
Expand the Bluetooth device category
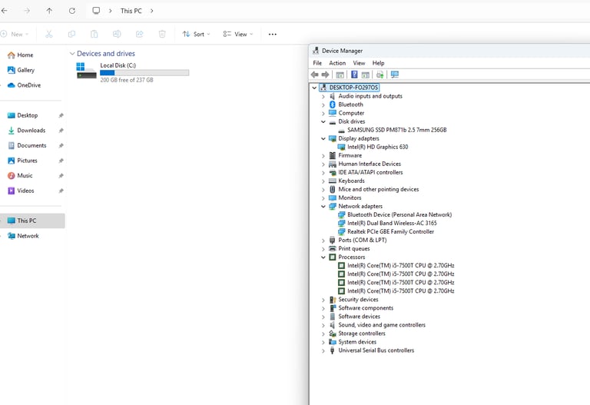(x=323, y=105)
